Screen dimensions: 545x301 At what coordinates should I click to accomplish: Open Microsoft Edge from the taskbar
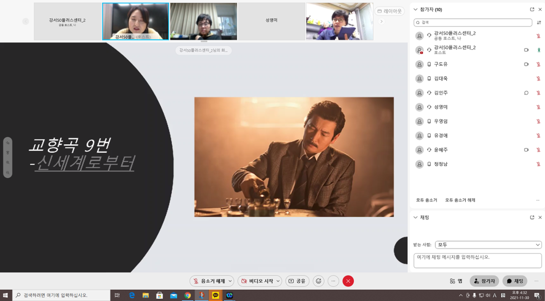coord(132,295)
